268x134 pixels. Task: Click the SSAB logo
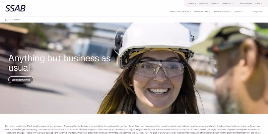click(15, 8)
